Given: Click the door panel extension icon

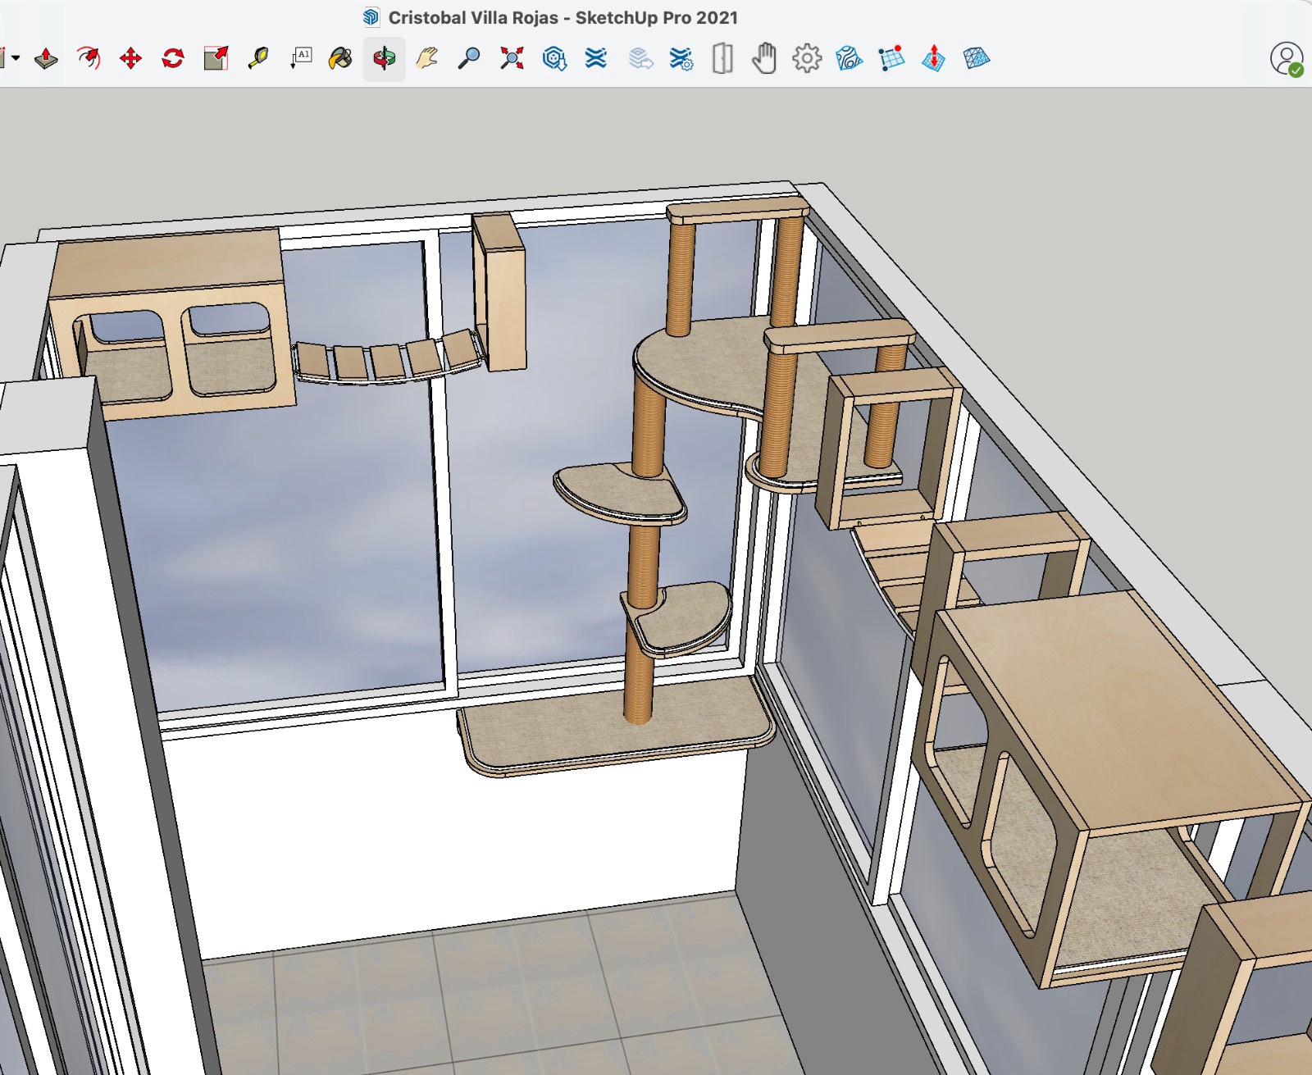Looking at the screenshot, I should point(722,58).
